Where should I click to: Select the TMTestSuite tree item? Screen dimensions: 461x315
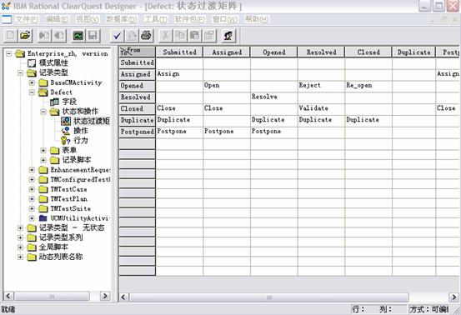coord(71,208)
